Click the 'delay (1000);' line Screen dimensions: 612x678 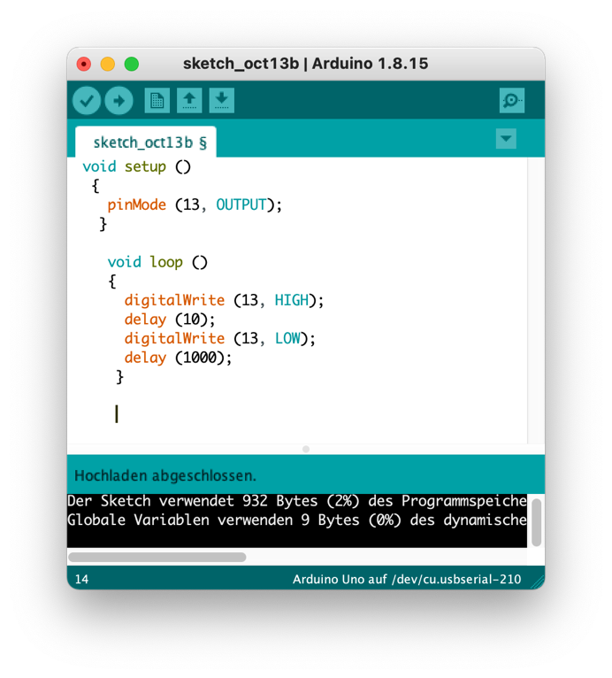tap(178, 358)
